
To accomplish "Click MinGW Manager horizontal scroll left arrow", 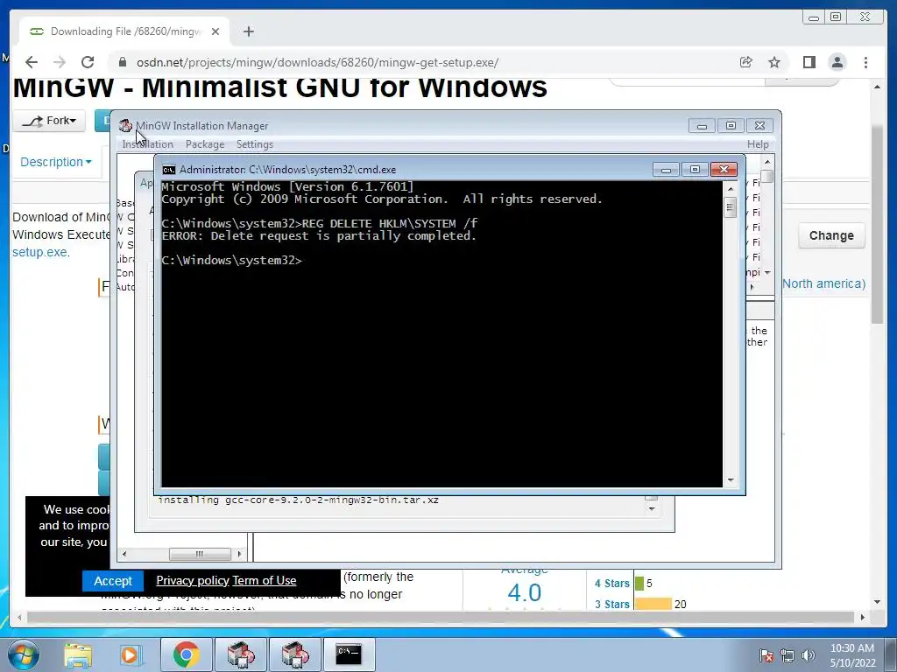I will point(124,554).
